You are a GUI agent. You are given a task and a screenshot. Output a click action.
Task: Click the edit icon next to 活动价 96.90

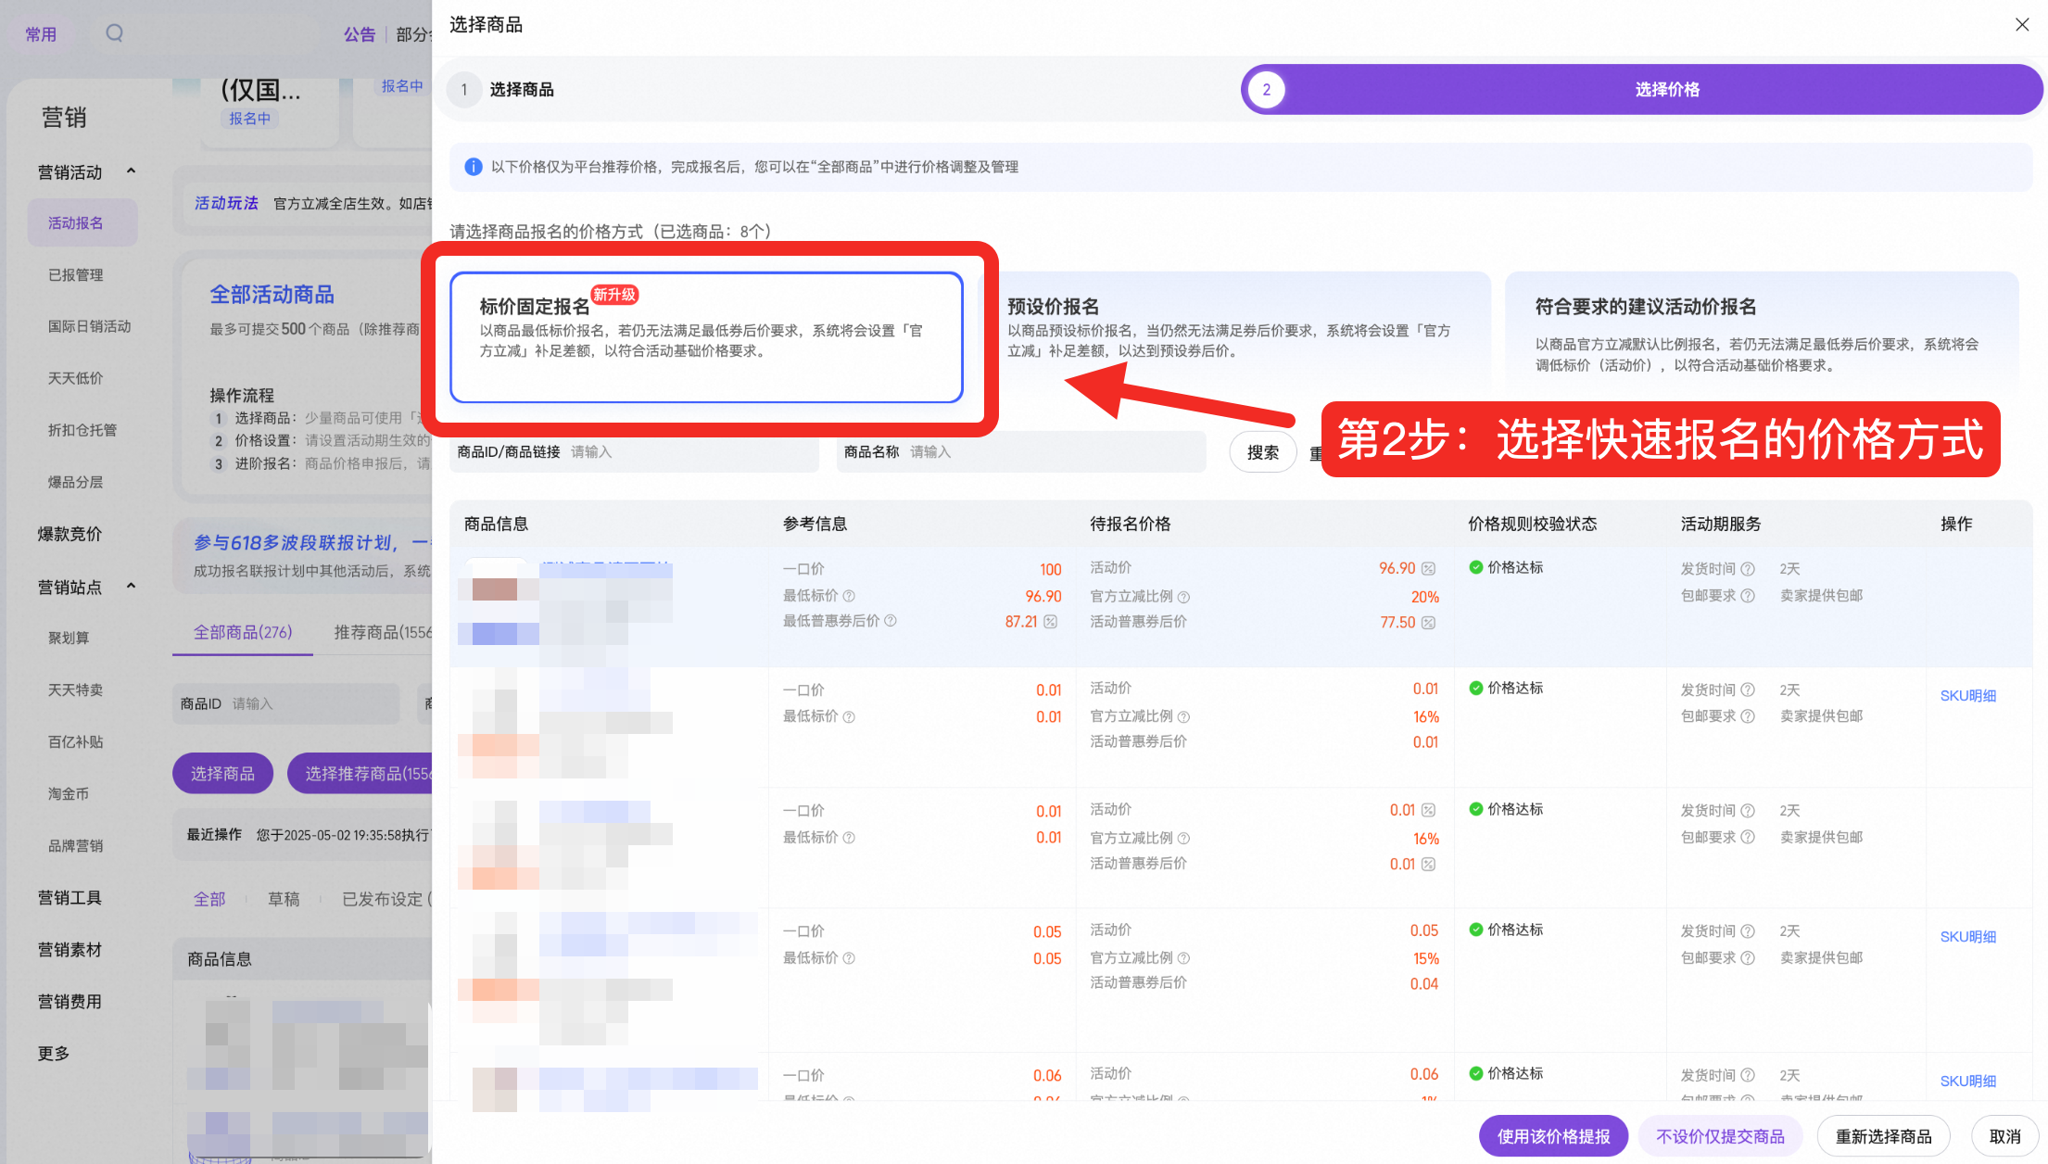point(1428,568)
